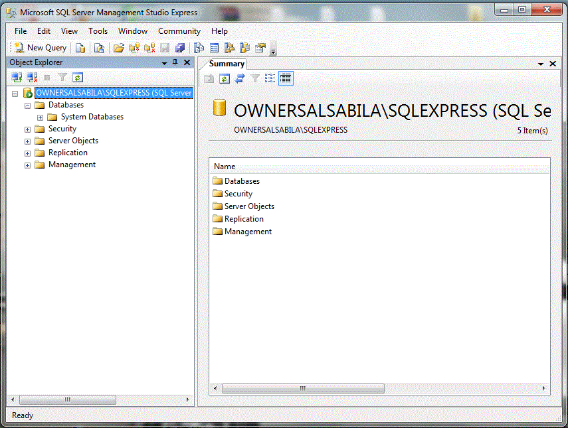This screenshot has height=428, width=568.
Task: Click the Stop icon in Object Explorer
Action: pyautogui.click(x=47, y=78)
